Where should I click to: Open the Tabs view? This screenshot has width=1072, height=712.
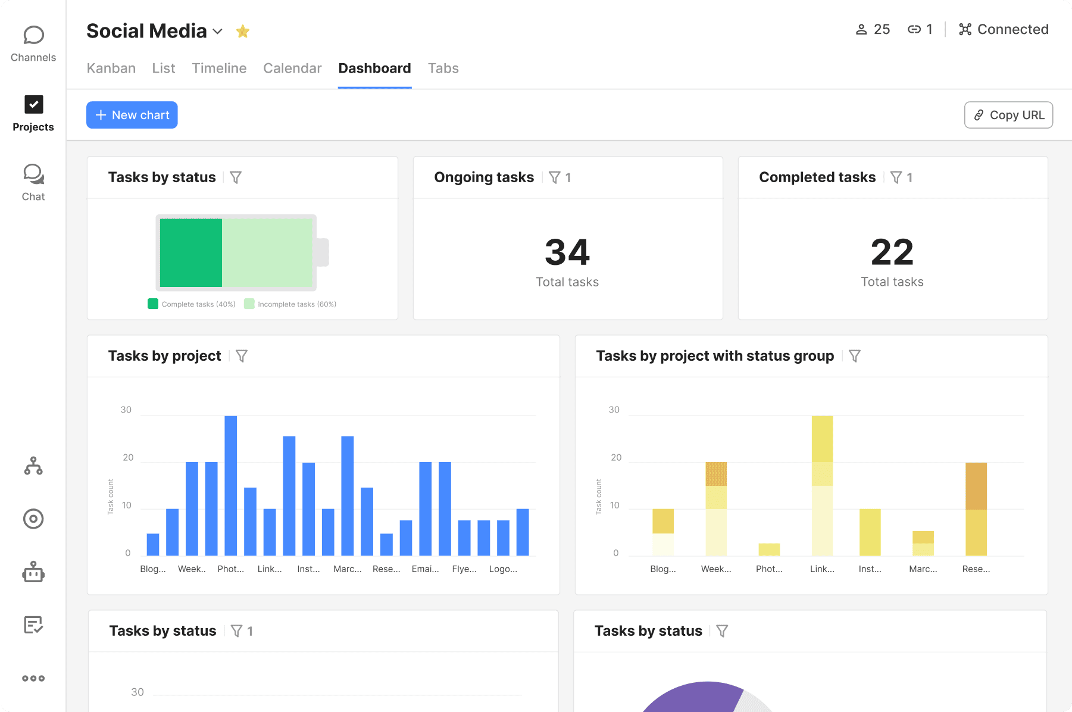443,68
